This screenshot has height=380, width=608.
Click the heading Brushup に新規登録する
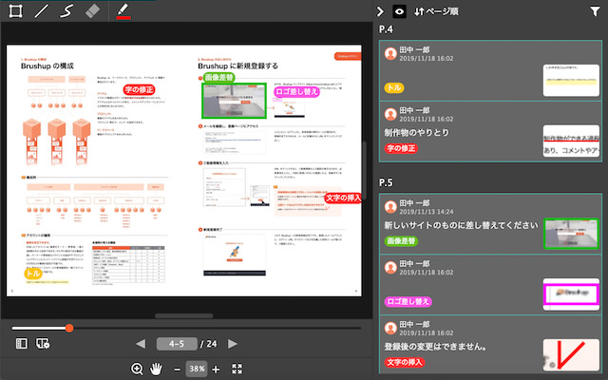[x=238, y=66]
